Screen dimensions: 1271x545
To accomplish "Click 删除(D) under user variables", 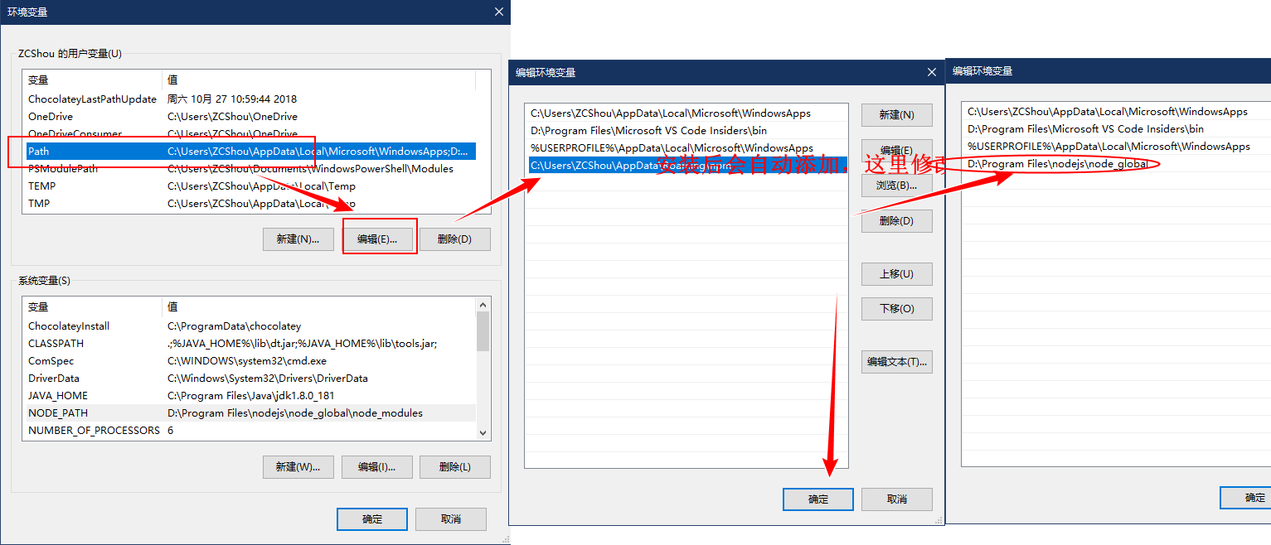I will (454, 239).
